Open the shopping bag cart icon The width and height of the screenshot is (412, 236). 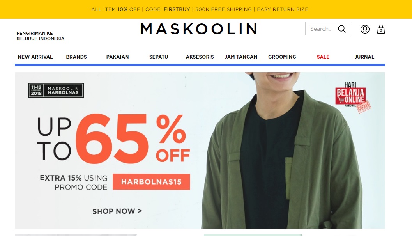point(381,29)
